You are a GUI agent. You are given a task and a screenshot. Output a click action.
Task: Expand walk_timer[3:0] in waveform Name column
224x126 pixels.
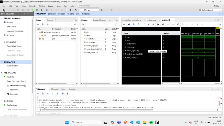pyautogui.click(x=124, y=57)
